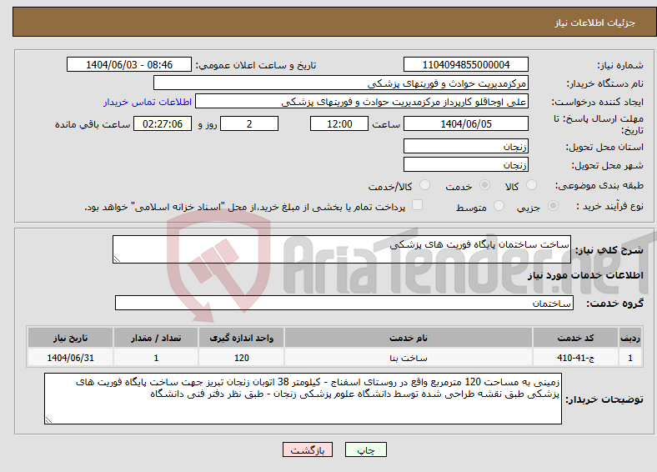Toggle the اسناد خزانه اسلامی payment checkbox
Viewport: 657px width, 472px height.
point(418,205)
